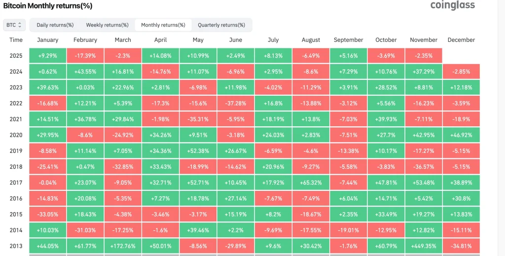Click the Time column header
Screen dimensions: 505x256
tap(16, 40)
